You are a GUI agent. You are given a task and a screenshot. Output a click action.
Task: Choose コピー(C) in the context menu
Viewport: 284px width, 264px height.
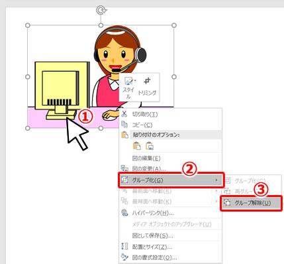tap(170, 125)
